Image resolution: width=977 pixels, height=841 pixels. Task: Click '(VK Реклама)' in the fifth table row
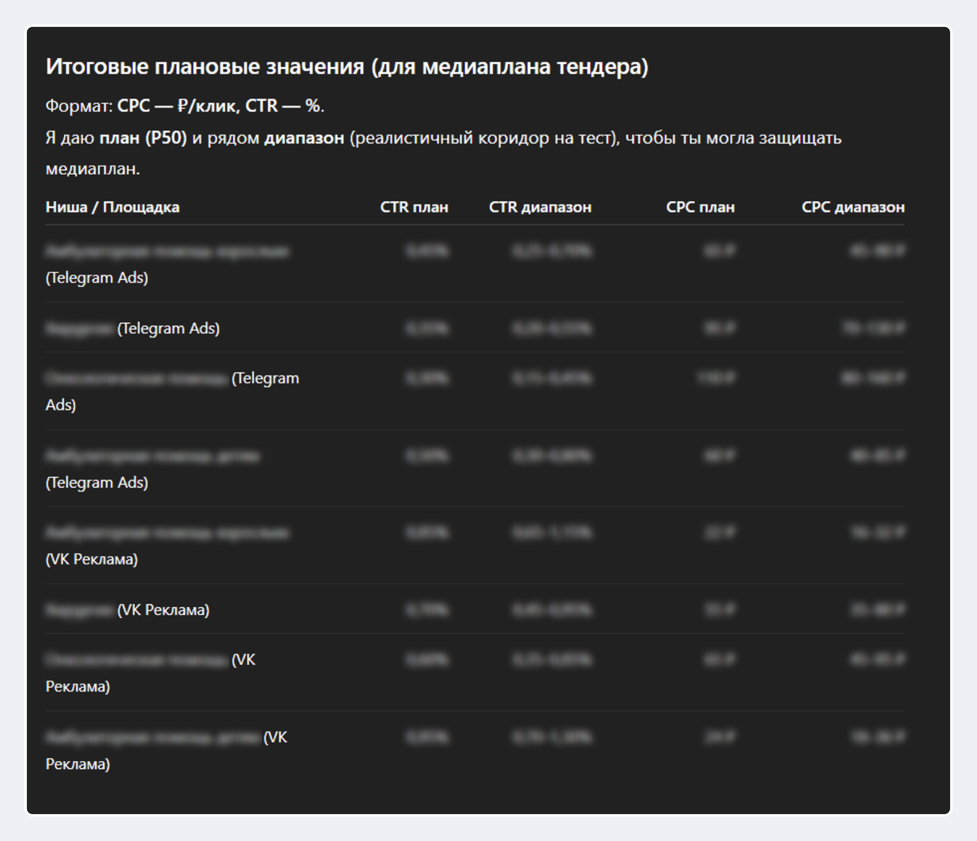pos(92,559)
